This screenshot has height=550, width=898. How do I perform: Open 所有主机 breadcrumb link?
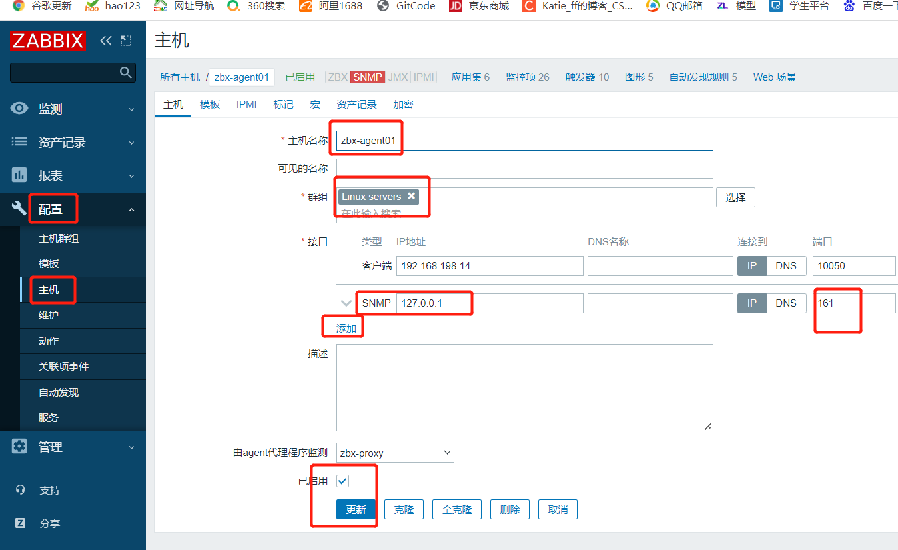[180, 77]
